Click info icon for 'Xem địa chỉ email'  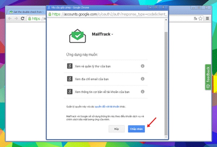click(142, 79)
